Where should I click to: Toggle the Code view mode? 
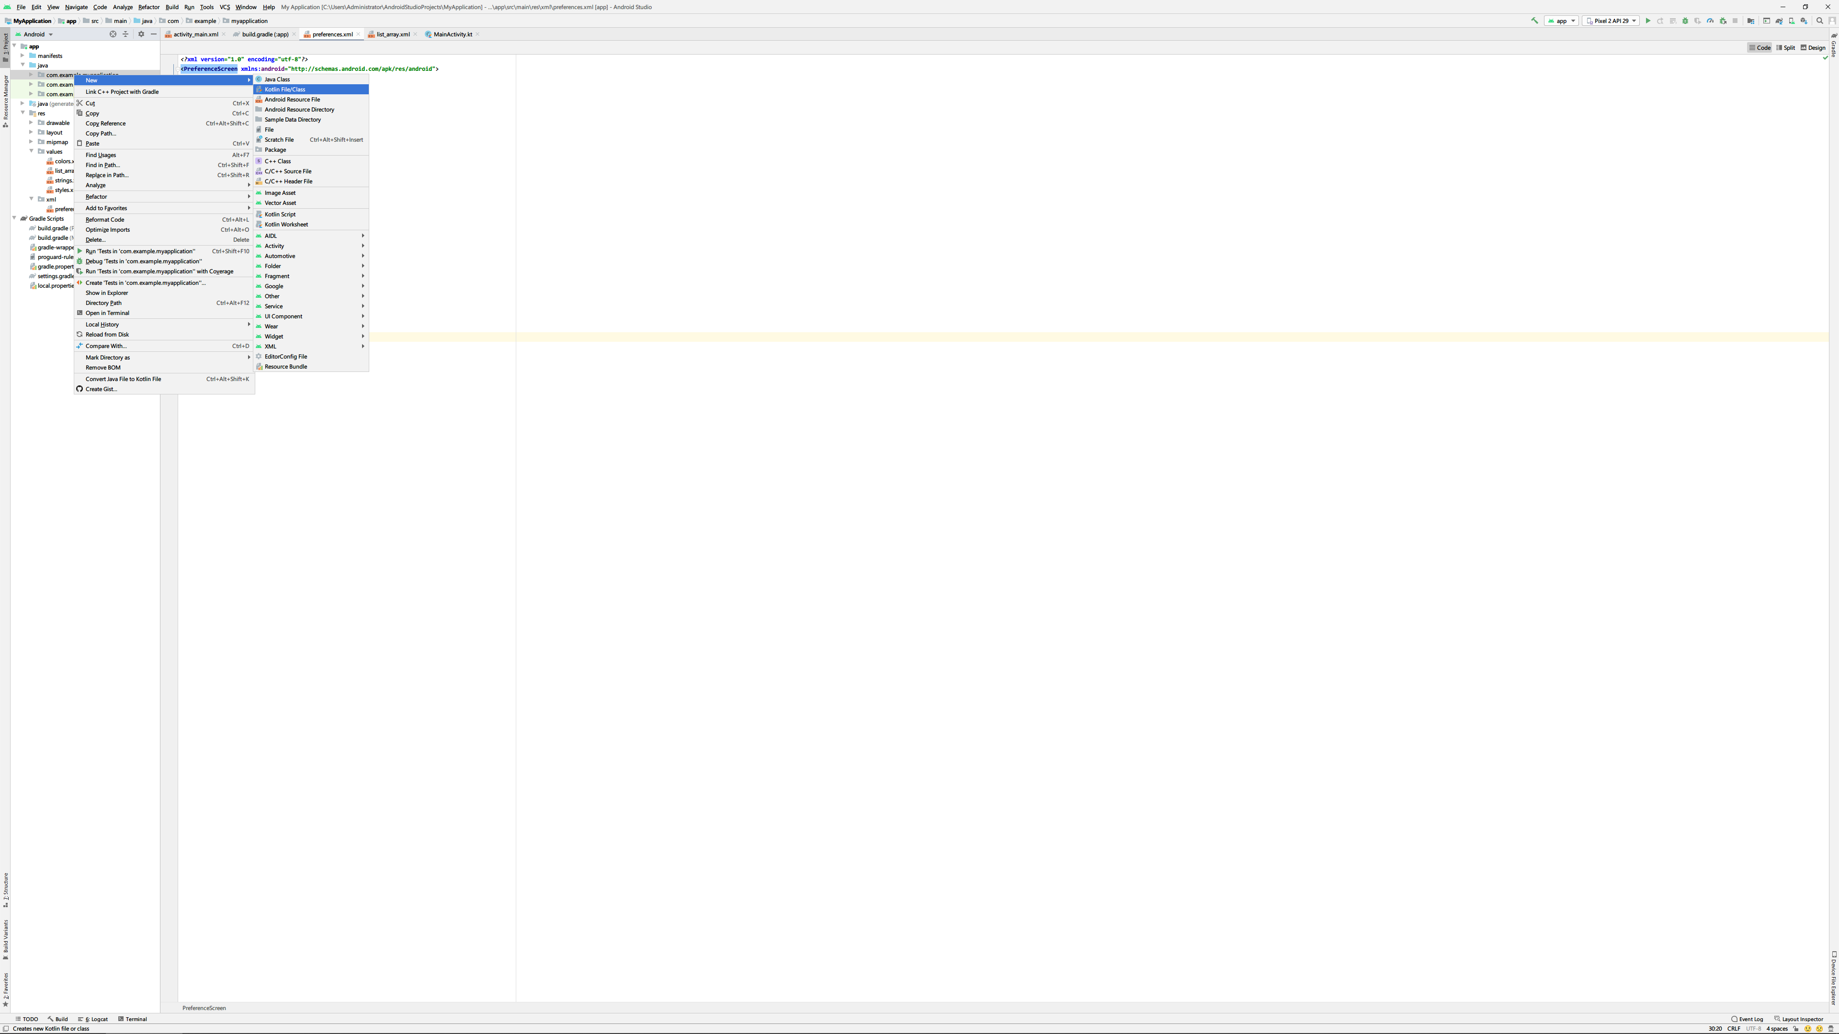pos(1760,48)
